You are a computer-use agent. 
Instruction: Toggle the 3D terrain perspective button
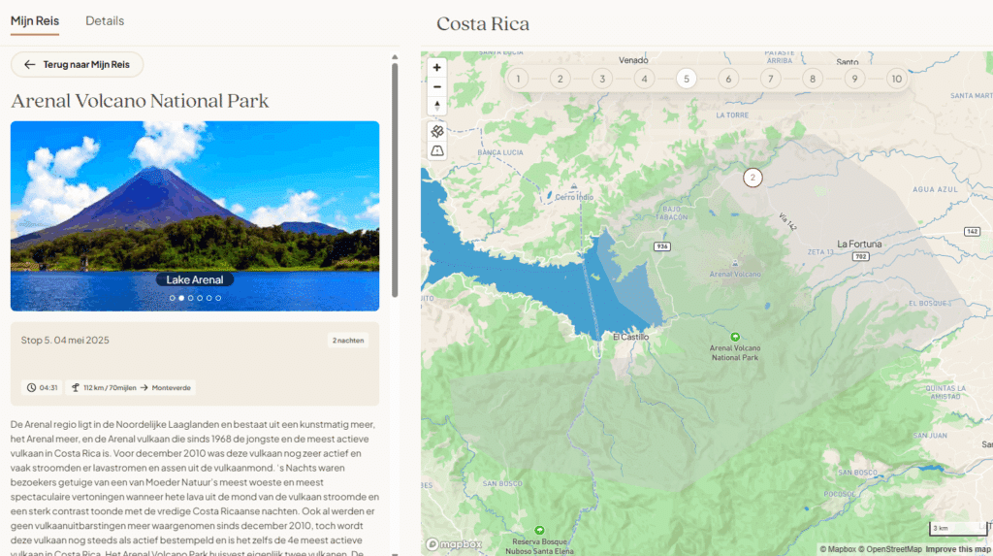(437, 150)
